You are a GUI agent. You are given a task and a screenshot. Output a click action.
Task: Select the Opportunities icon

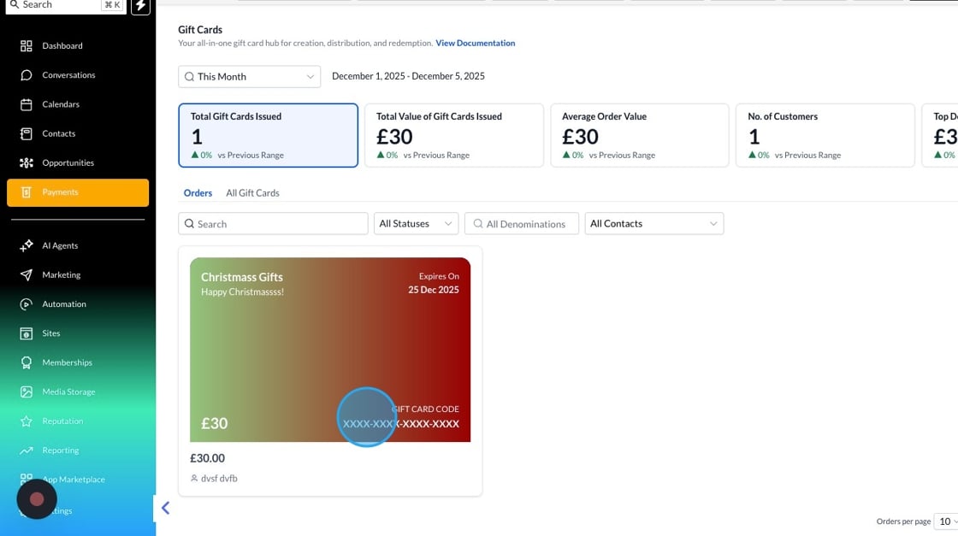point(27,162)
